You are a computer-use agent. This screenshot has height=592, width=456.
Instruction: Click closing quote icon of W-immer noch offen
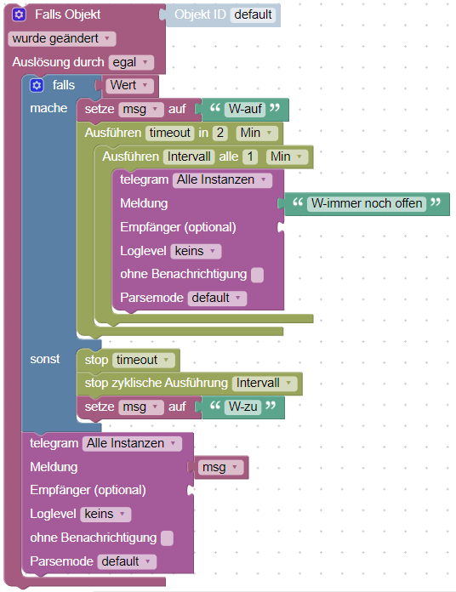click(x=436, y=202)
